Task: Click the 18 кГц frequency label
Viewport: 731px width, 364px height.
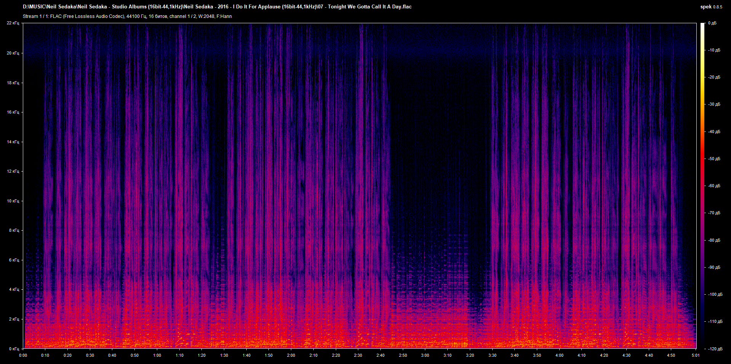Action: pyautogui.click(x=13, y=83)
